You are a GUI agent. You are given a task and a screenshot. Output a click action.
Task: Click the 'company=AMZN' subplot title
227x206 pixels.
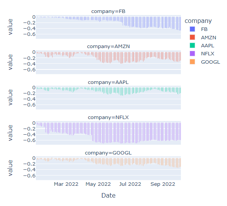point(108,47)
